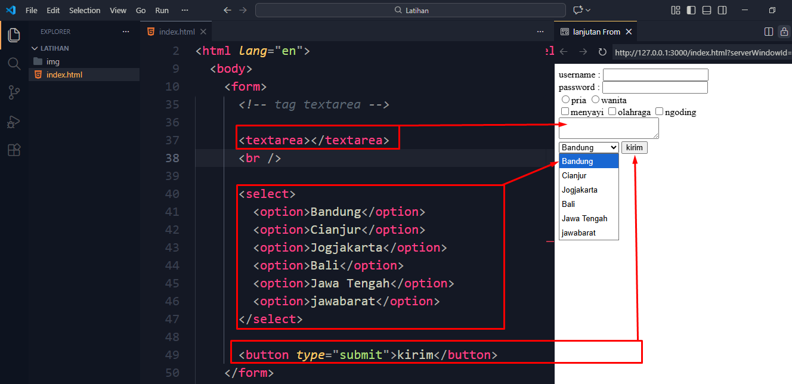Image resolution: width=792 pixels, height=384 pixels.
Task: Check the ngoding checkbox
Action: point(659,112)
